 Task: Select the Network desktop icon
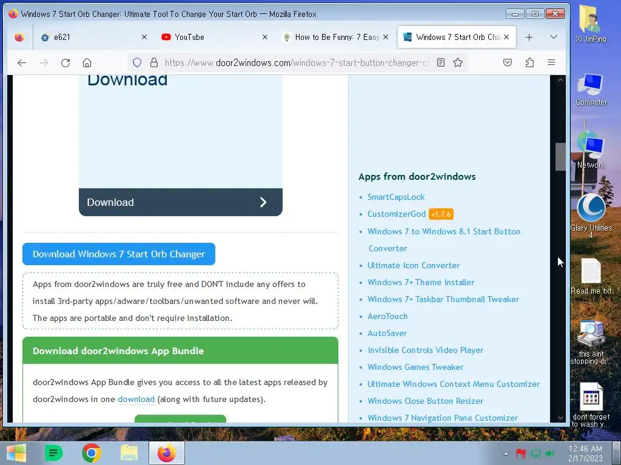click(591, 151)
